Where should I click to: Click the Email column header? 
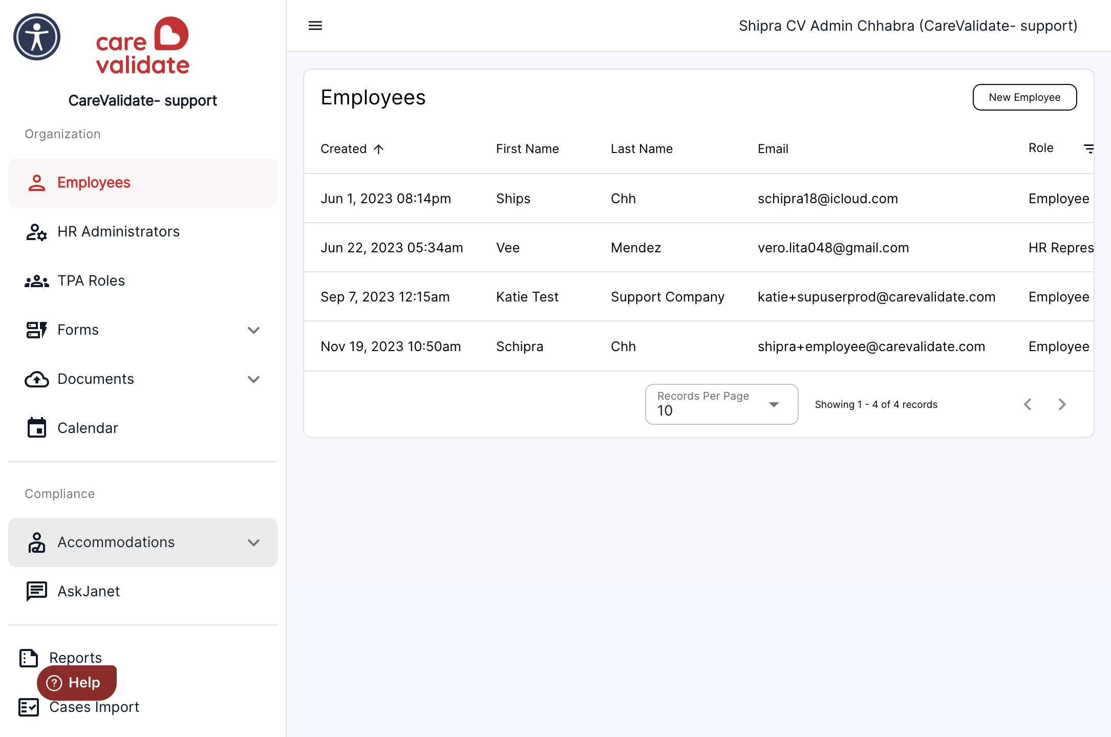pyautogui.click(x=773, y=149)
